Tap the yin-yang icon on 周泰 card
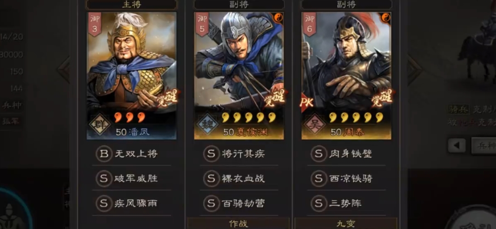This screenshot has height=229, width=496. (x=385, y=18)
